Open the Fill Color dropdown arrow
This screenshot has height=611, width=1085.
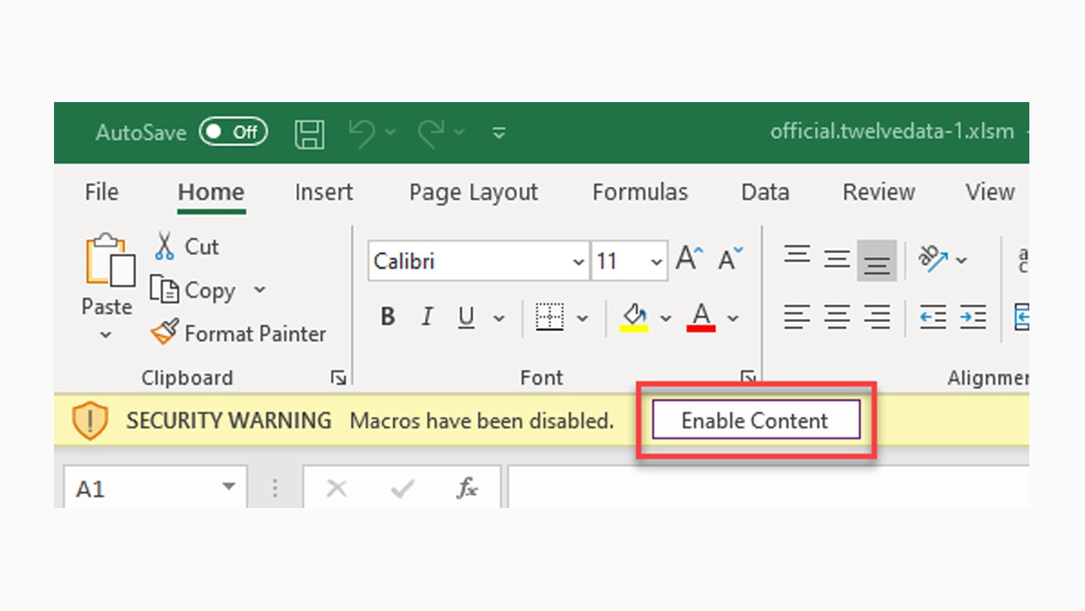pyautogui.click(x=665, y=318)
